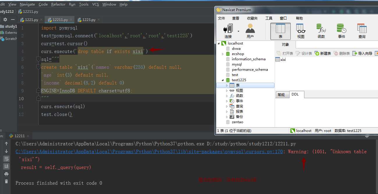Open the 事件 event toolbar icon
This screenshot has height=194, width=378.
click(342, 31)
